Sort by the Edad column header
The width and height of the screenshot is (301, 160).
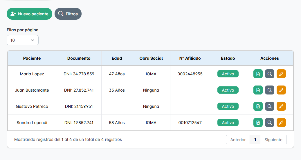[x=117, y=58]
